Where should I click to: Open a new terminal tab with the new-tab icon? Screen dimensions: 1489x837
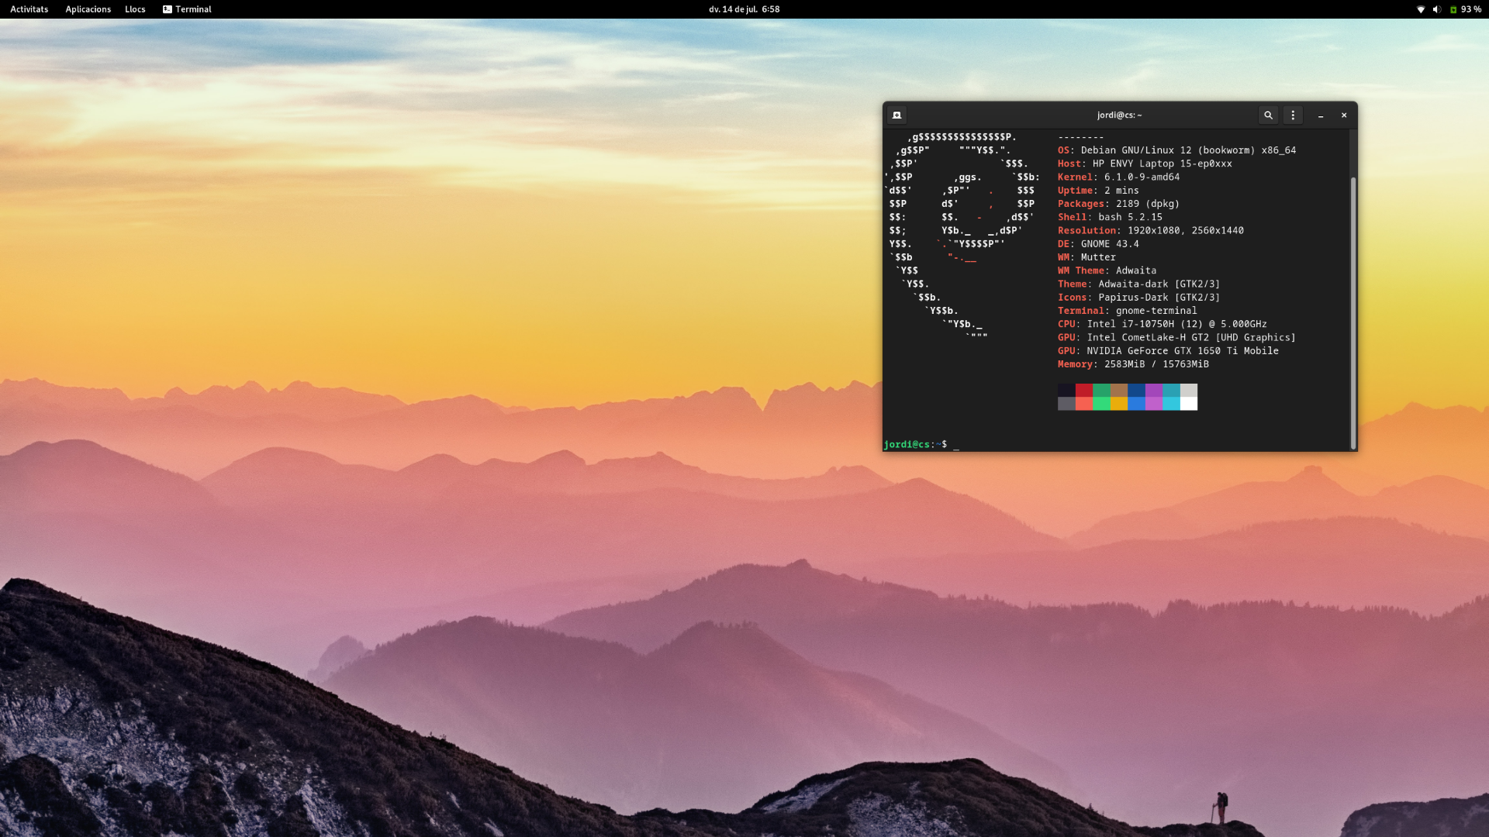coord(897,115)
